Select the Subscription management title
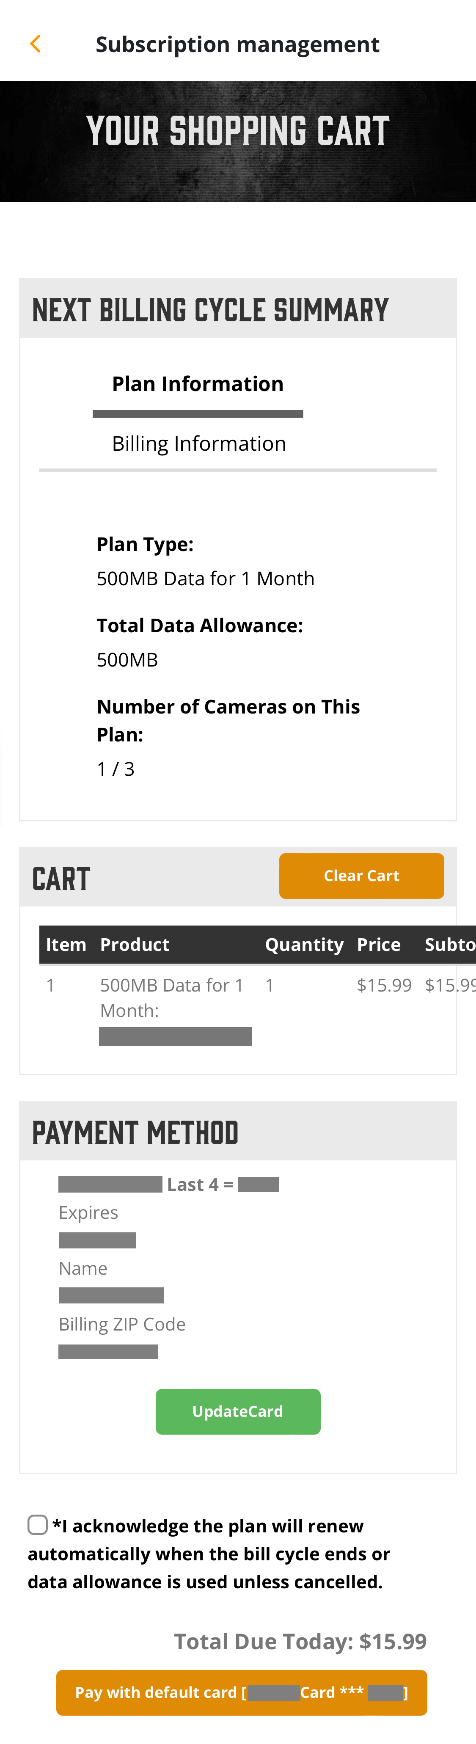Screen dimensions: 476x1744 (x=238, y=44)
